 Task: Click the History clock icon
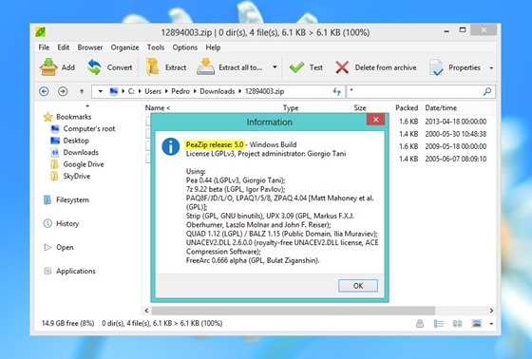tap(47, 223)
